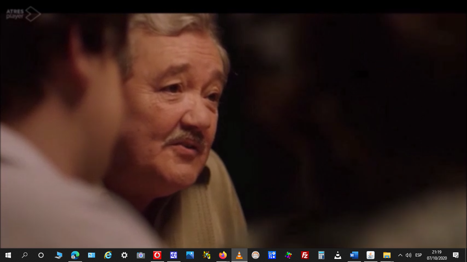
Task: Open the yellow bucket character app icon
Action: [x=206, y=255]
